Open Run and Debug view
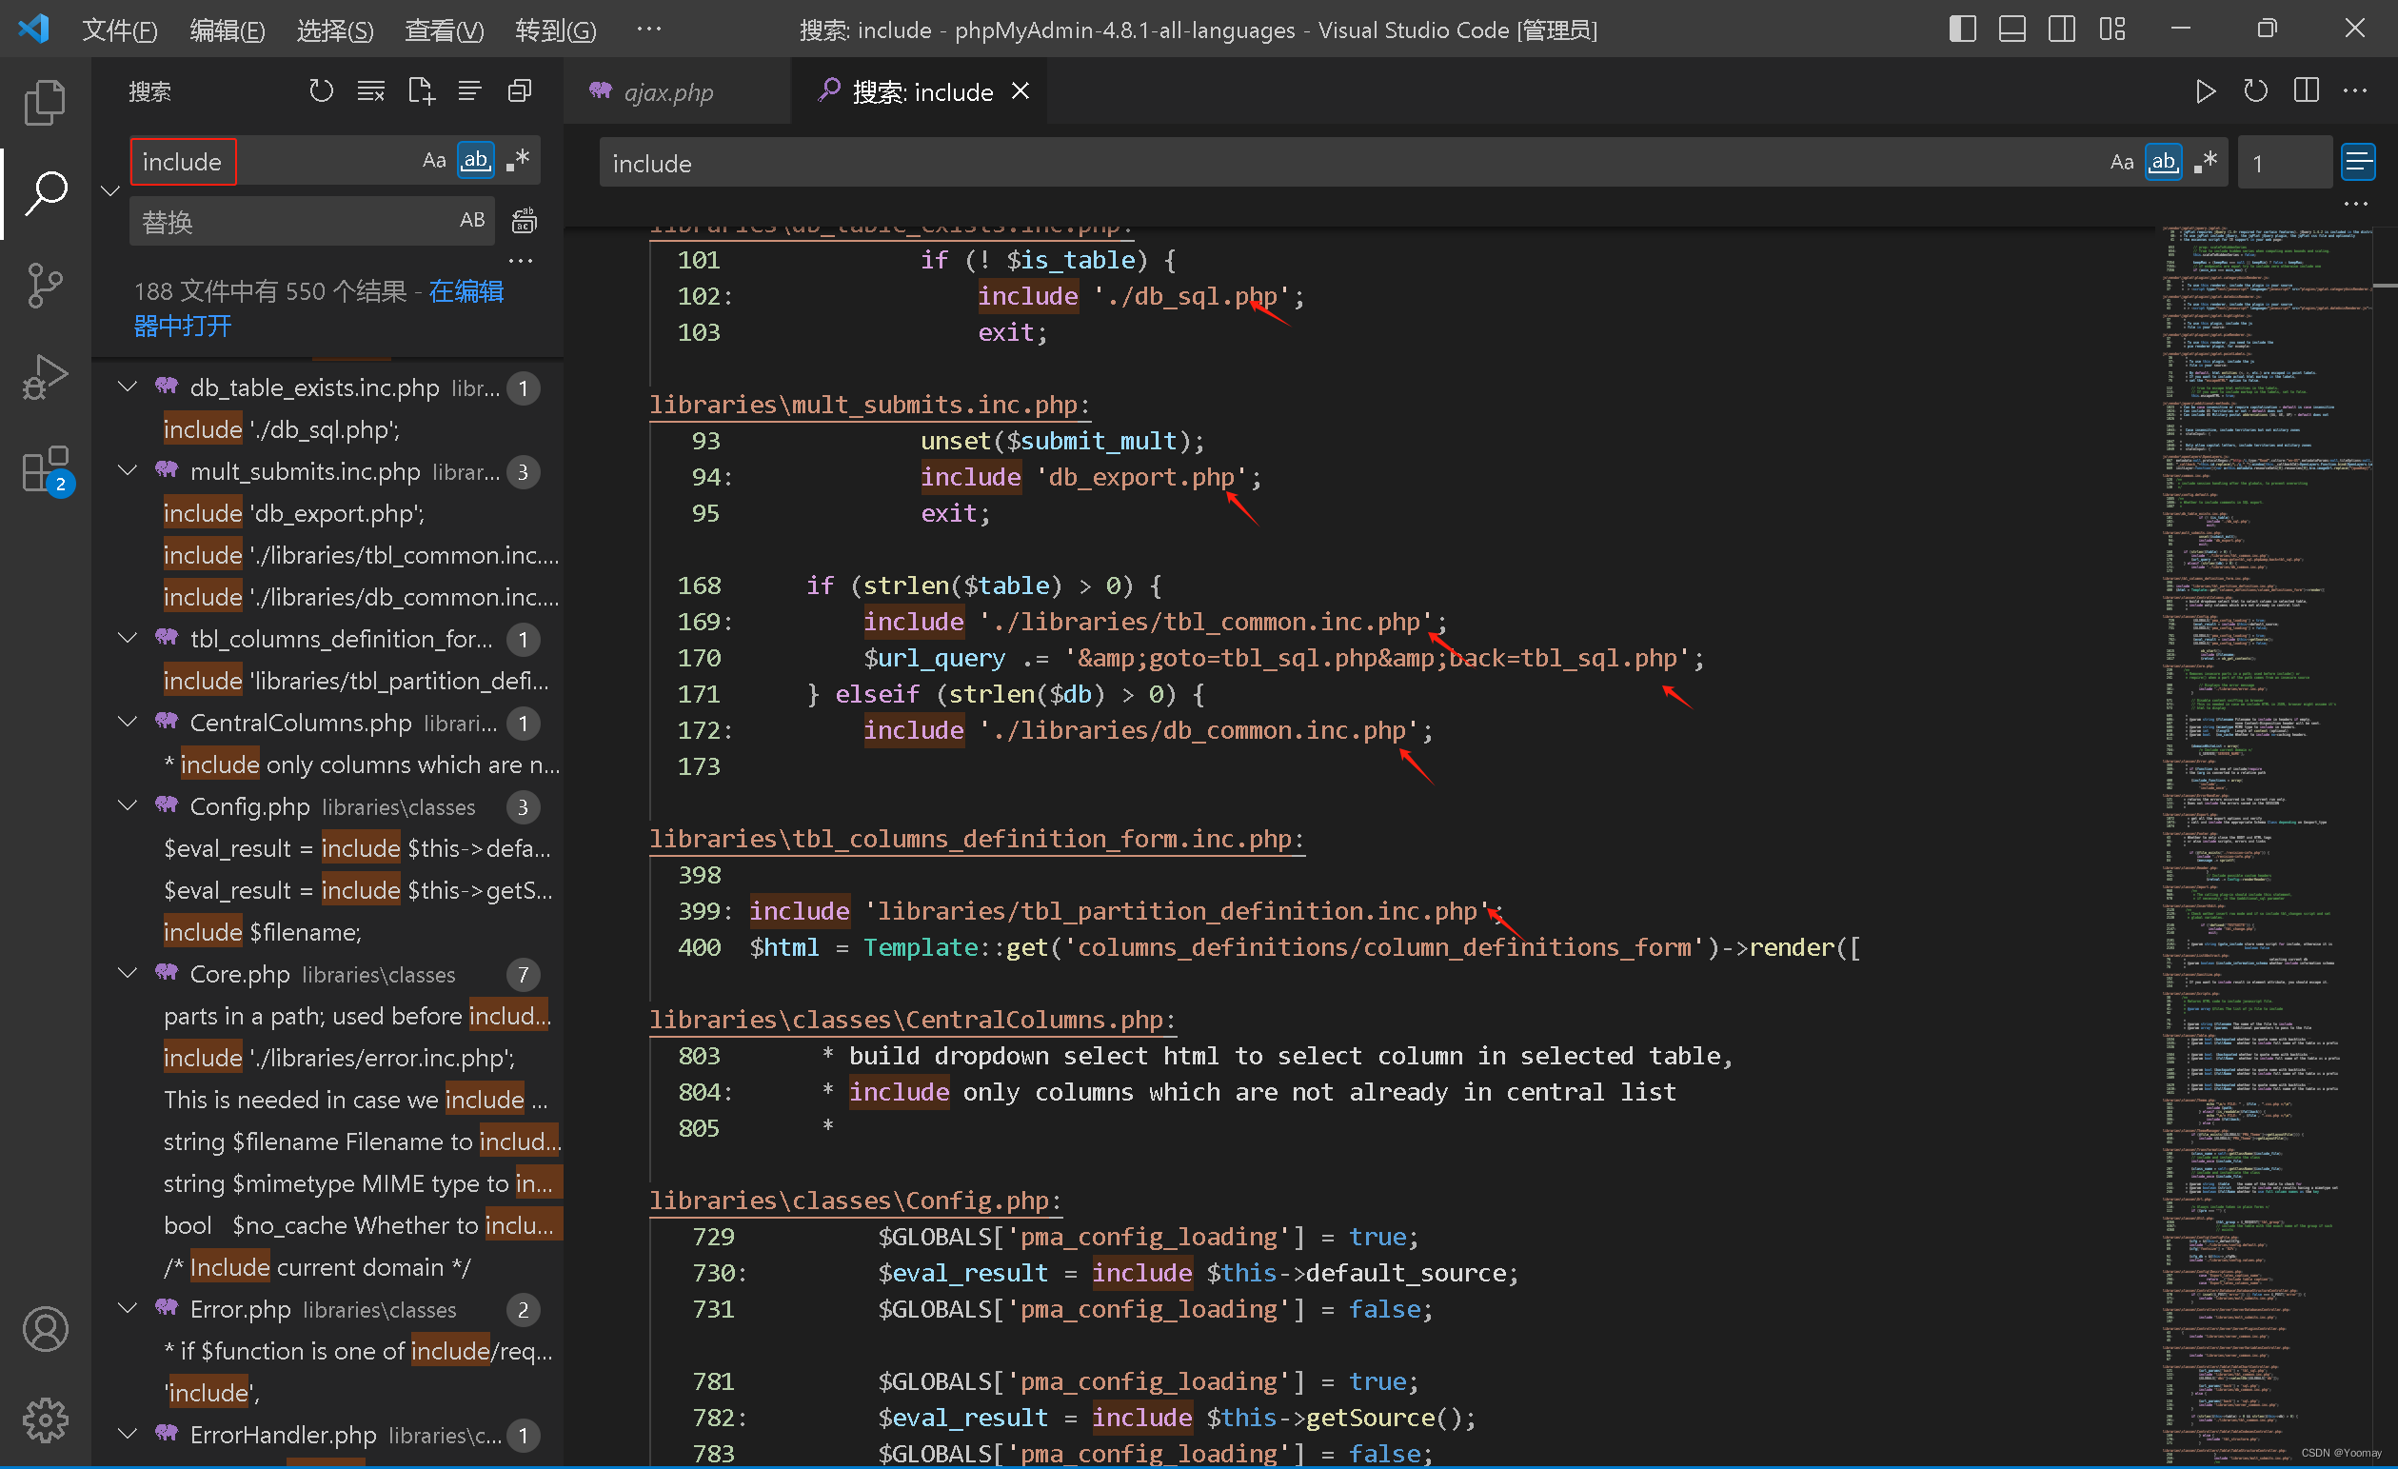Screen dimensions: 2398x1469 tap(45, 378)
